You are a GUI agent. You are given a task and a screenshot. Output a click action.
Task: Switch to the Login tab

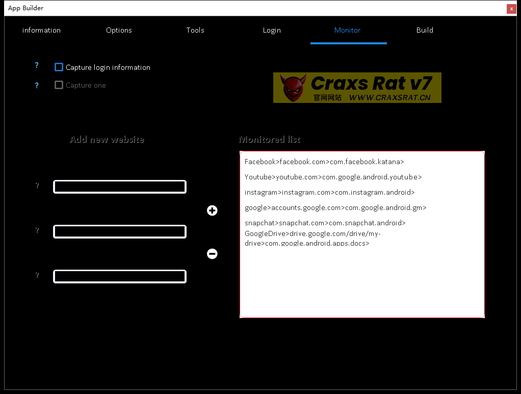pyautogui.click(x=272, y=30)
